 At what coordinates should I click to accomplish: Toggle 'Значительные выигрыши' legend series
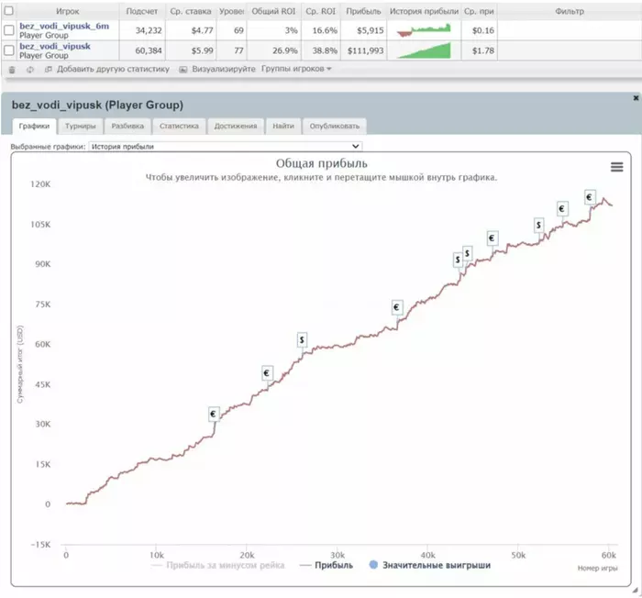click(x=430, y=565)
